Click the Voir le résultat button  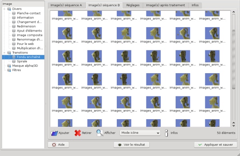[132, 145]
